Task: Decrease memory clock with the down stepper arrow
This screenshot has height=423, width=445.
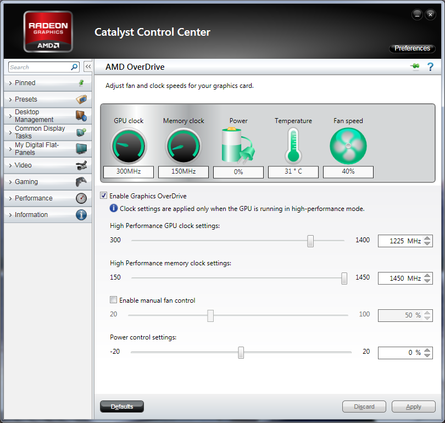Action: point(427,281)
